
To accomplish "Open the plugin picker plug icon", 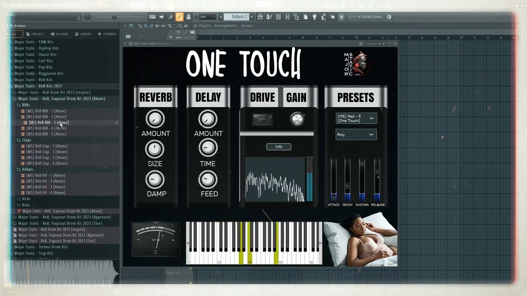I will click(315, 17).
